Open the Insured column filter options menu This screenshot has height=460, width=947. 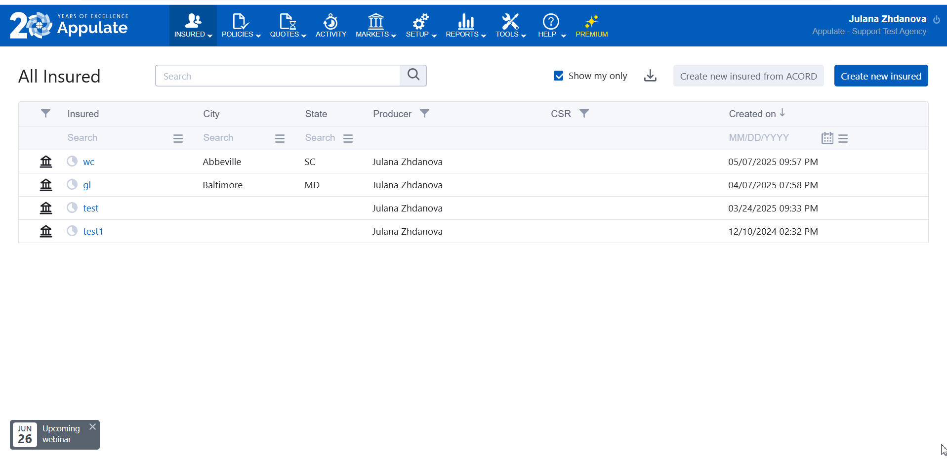point(178,138)
